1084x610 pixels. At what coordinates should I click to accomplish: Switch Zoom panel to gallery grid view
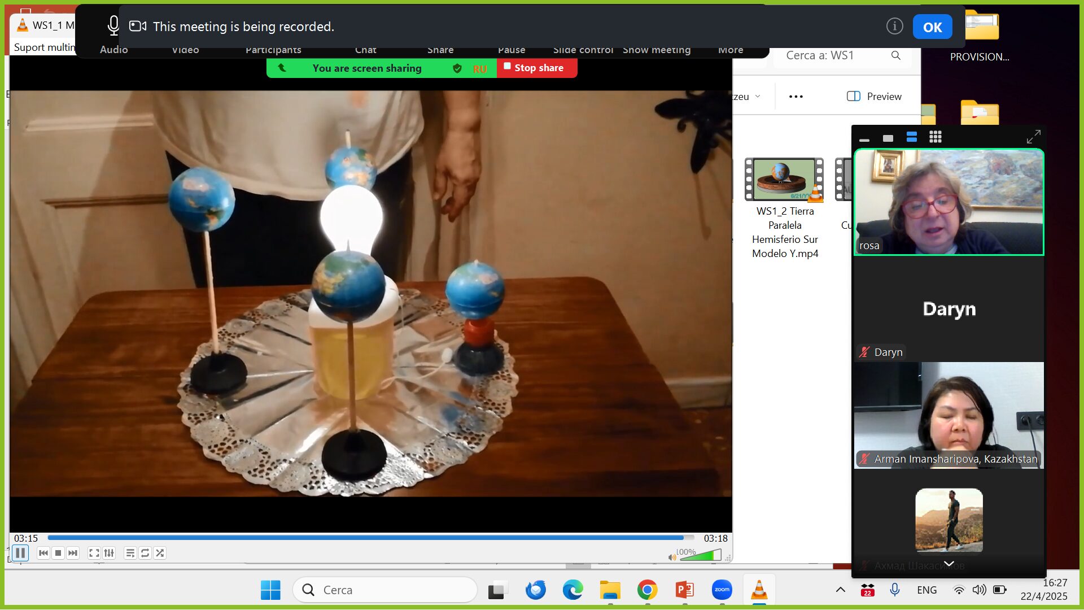pos(936,137)
